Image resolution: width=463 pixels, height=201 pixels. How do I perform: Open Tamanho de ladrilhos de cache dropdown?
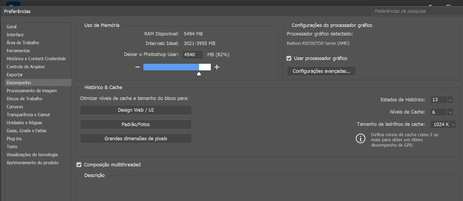pyautogui.click(x=443, y=124)
